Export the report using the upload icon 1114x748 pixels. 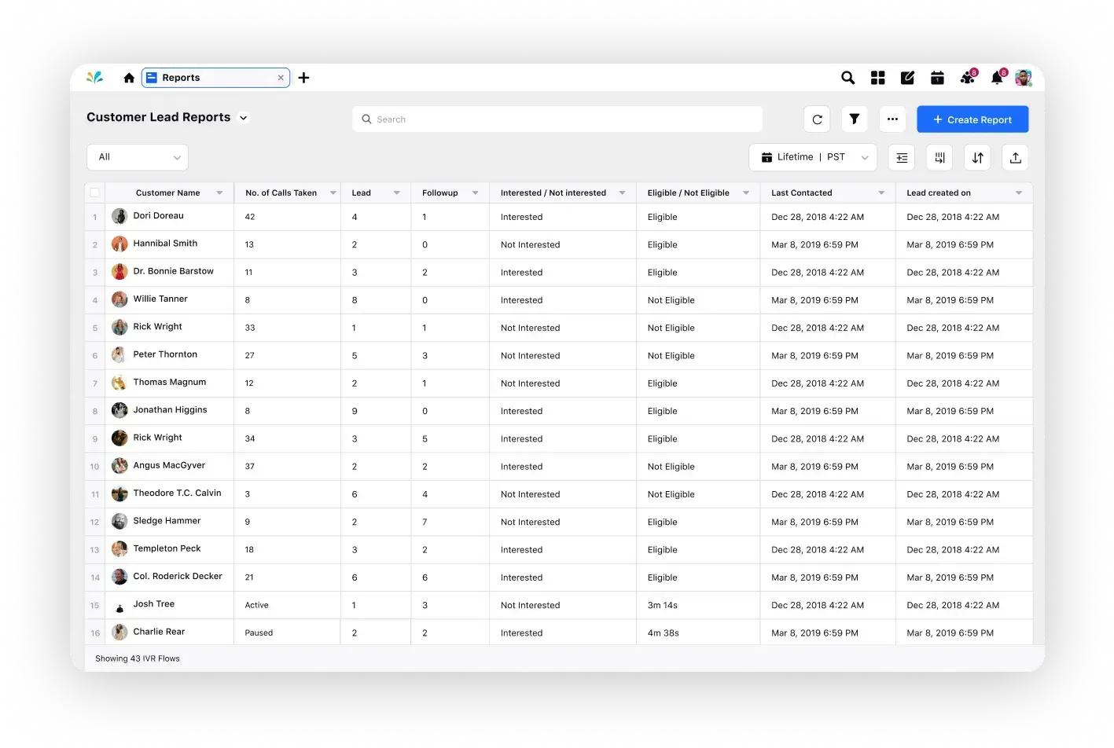pos(1015,157)
